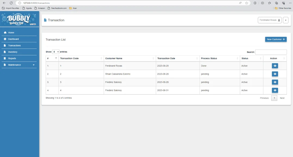Click Previous pagination link
Viewport: 293px width, 157px height.
(x=264, y=98)
